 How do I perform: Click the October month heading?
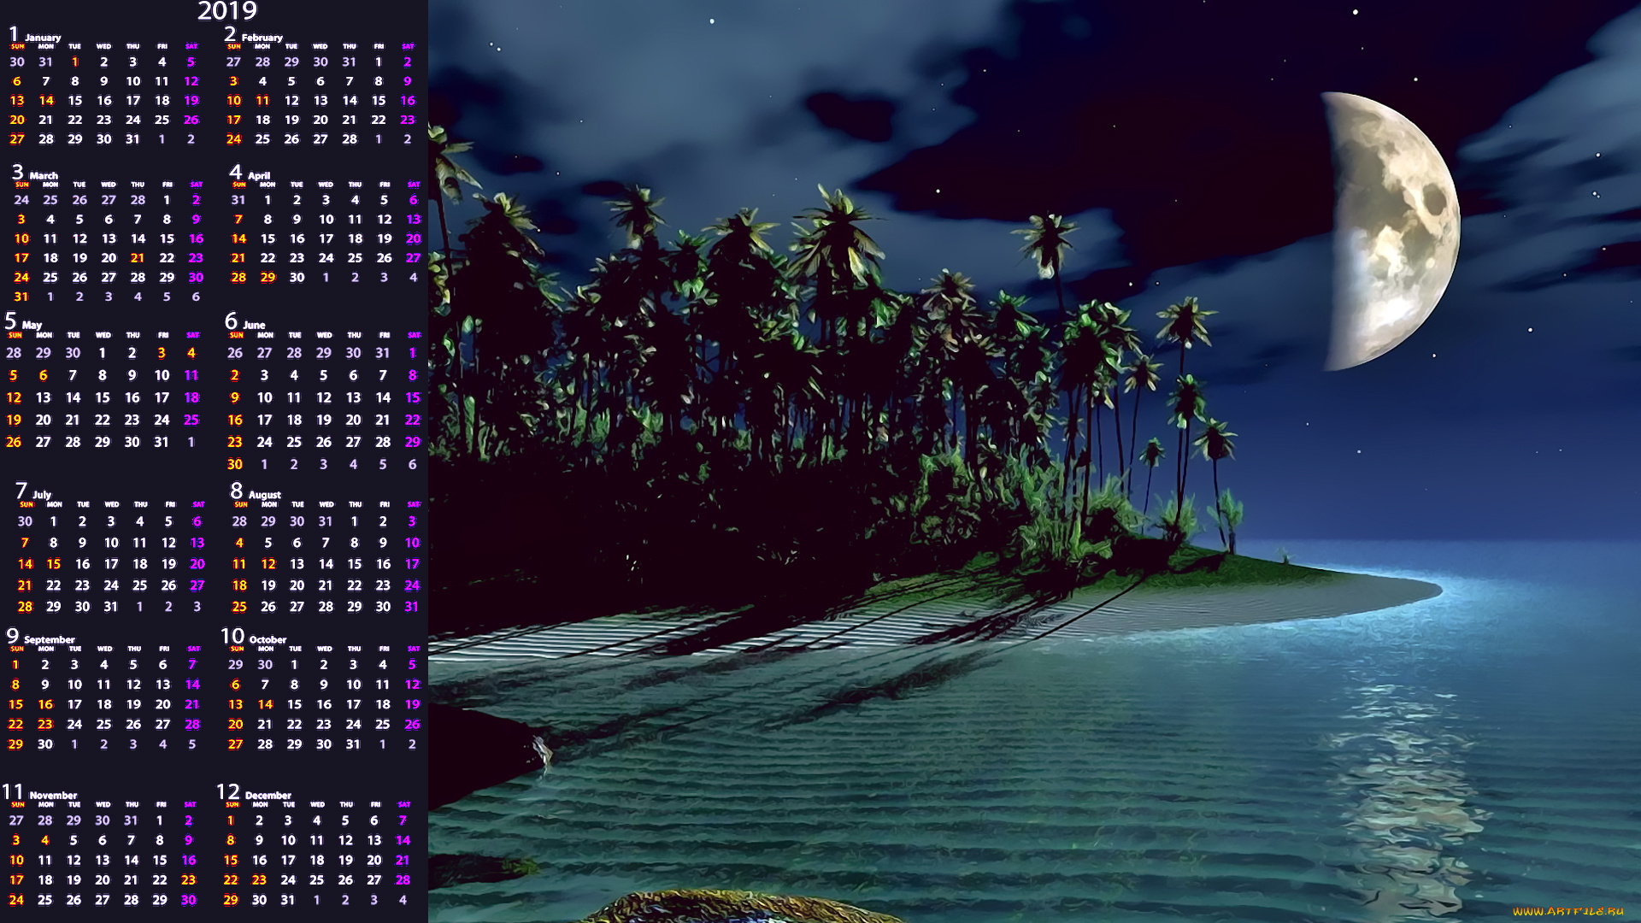[268, 639]
